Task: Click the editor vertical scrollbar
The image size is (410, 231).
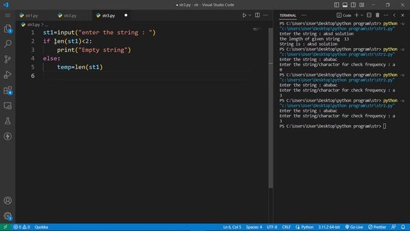Action: [271, 108]
